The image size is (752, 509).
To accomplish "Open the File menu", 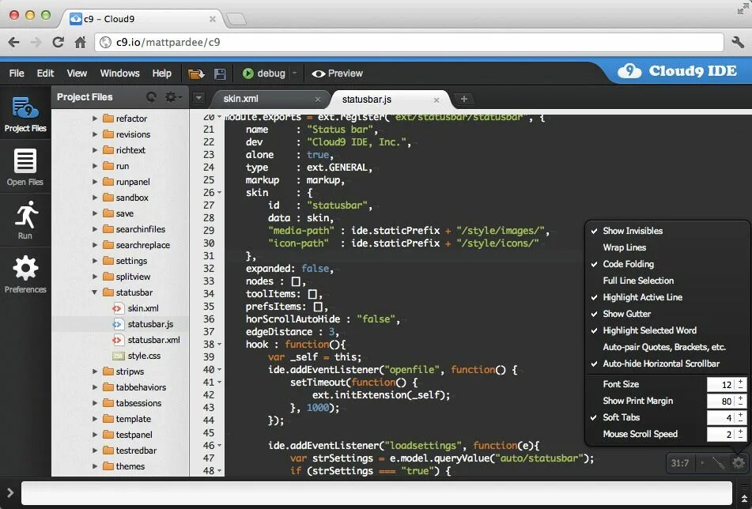I will [x=17, y=74].
